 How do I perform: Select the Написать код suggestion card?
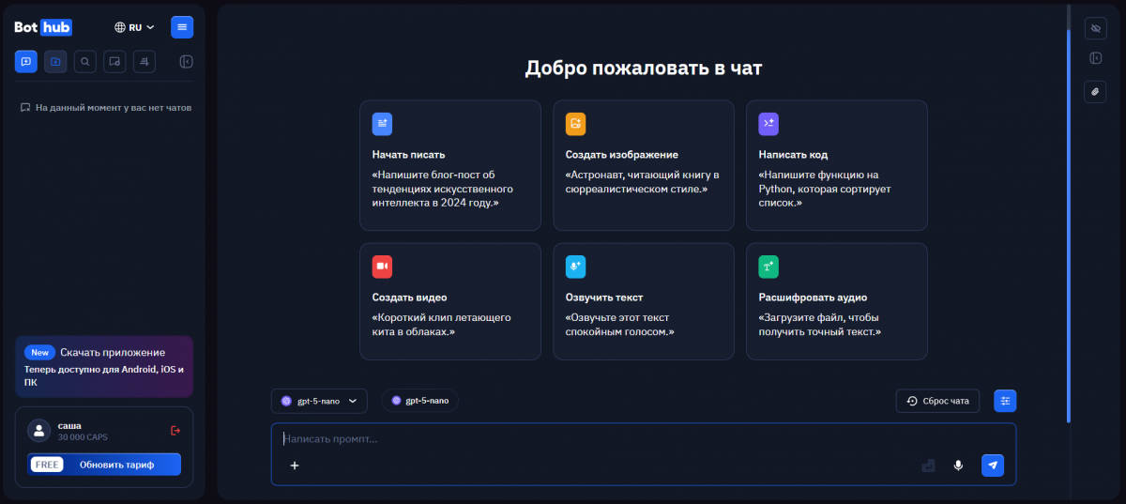pos(837,165)
